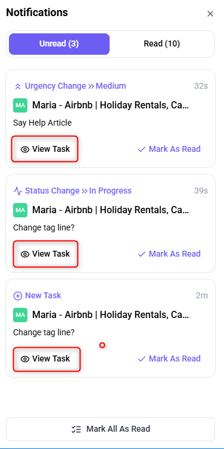Screen dimensions: 224x449
Task: Click the Status Change » In Progress heading
Action: 78,191
